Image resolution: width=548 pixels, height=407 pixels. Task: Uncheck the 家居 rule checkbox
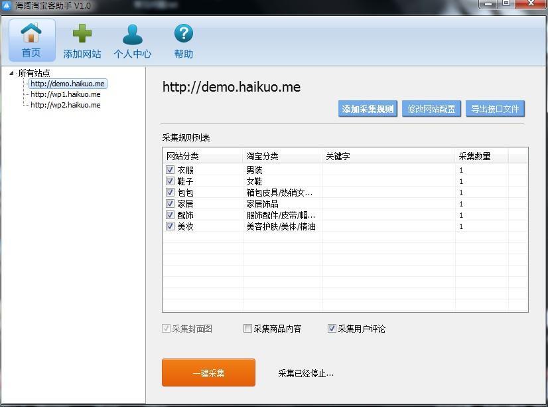point(170,203)
